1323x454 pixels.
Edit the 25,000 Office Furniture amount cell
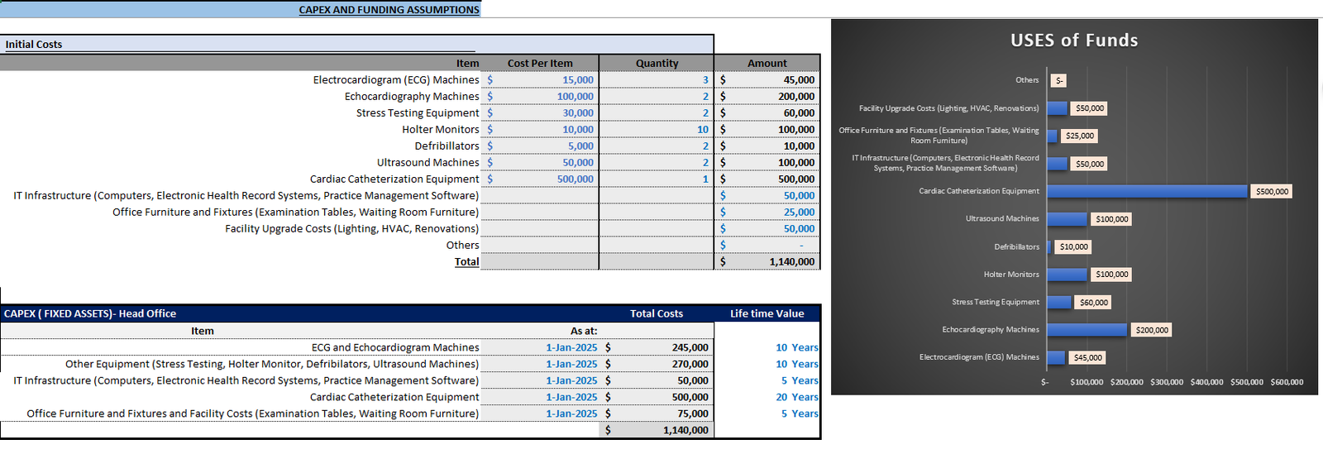click(x=767, y=212)
